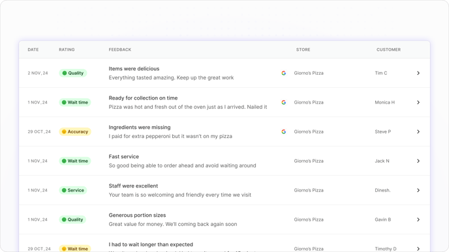Open Steve P review with chevron arrow
This screenshot has height=252, width=449.
pyautogui.click(x=418, y=132)
